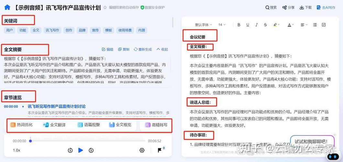Collapse the summary with 收起

[162, 50]
